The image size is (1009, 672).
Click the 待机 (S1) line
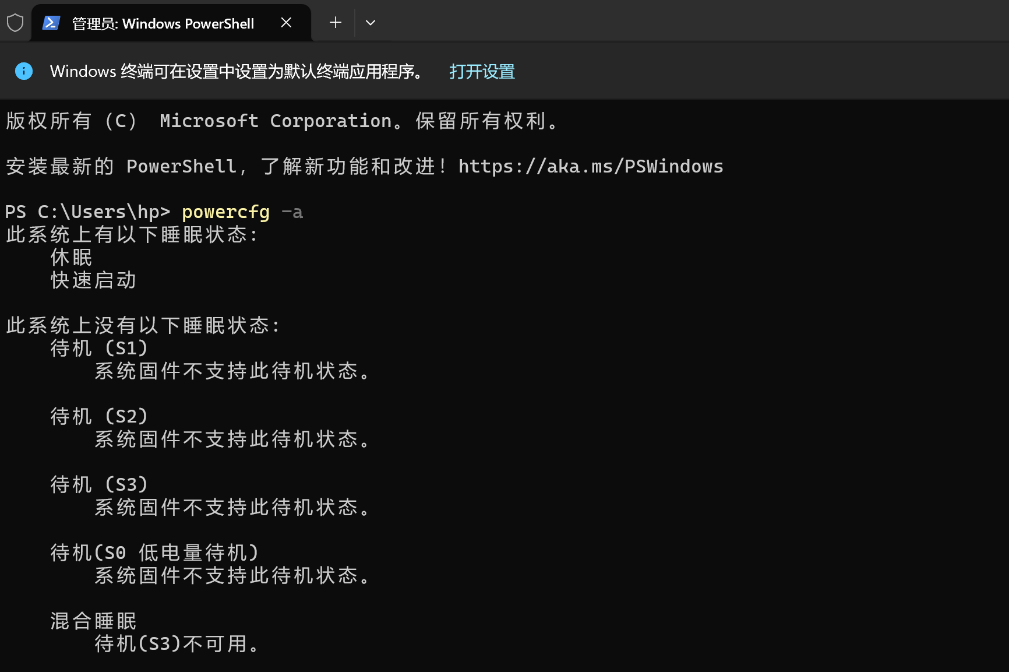[99, 349]
